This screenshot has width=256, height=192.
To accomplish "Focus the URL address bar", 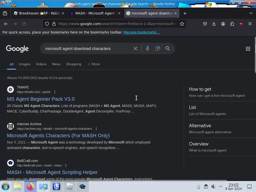I will coord(117,24).
